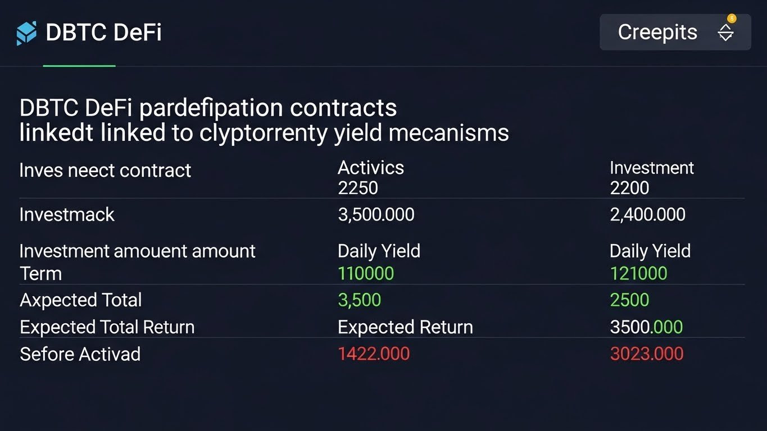Click the green 3,500 expected total value
Viewport: 767px width, 431px height.
(359, 300)
